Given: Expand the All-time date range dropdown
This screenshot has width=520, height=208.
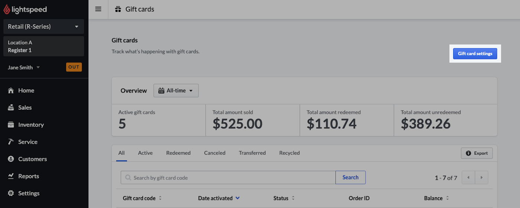Looking at the screenshot, I should 176,90.
